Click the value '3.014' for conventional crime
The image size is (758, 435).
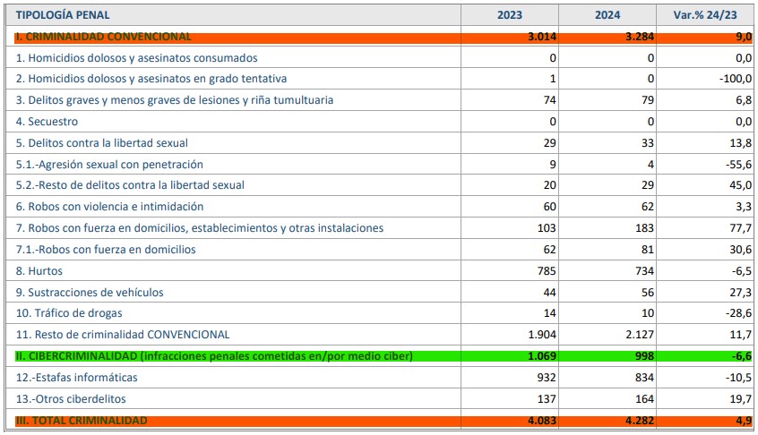point(542,37)
